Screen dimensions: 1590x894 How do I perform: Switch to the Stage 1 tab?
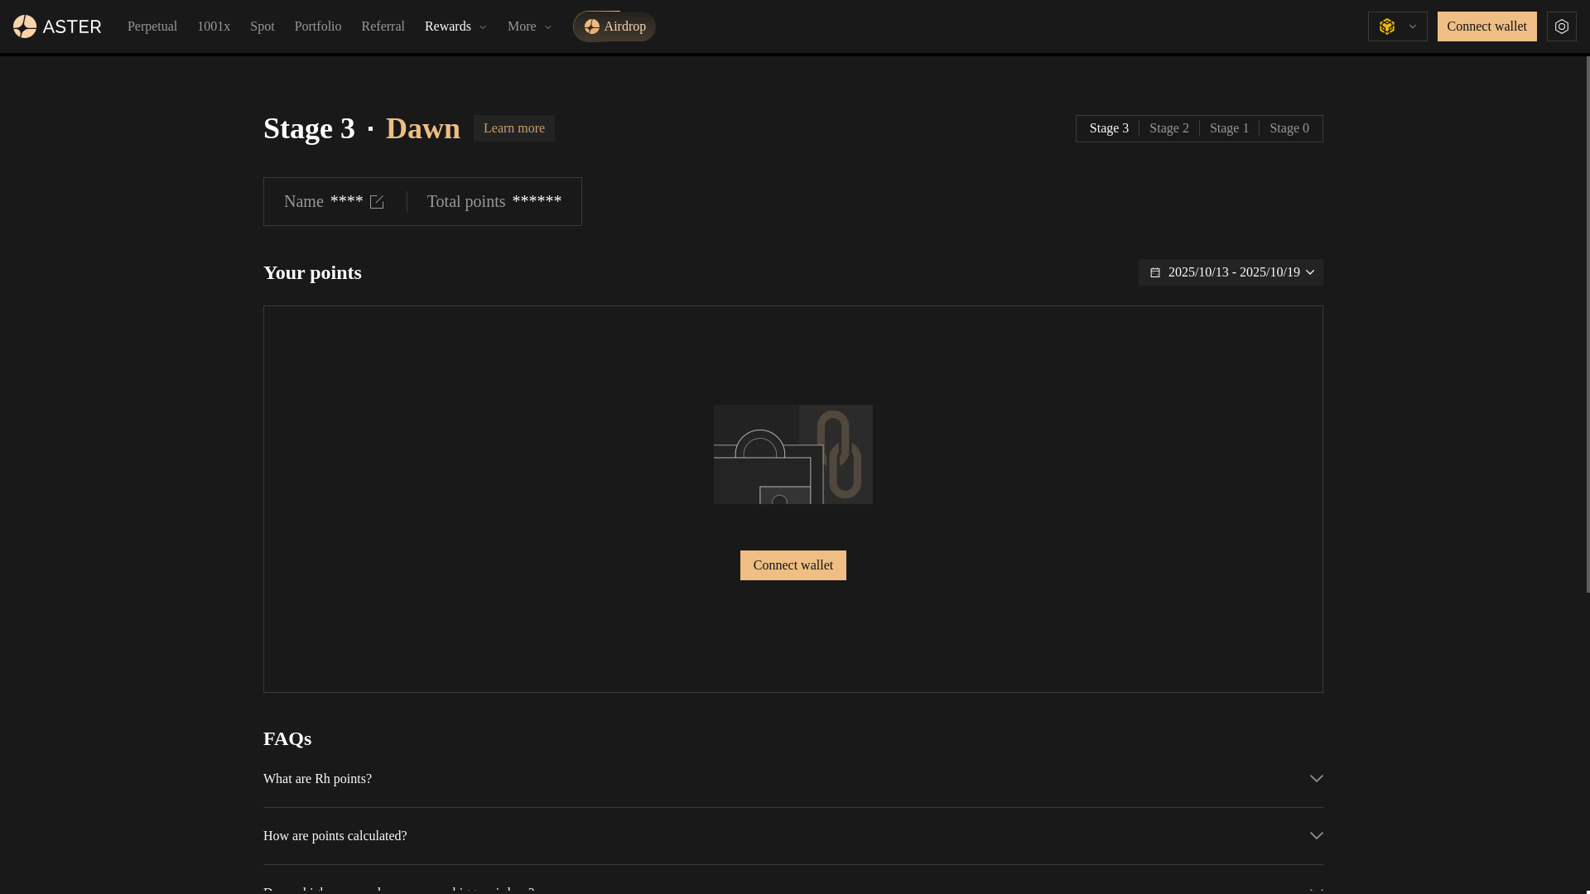point(1229,128)
